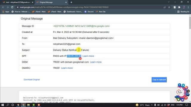This screenshot has height=107, width=191.
Task: Open the share this page icon
Action: click(x=164, y=7)
